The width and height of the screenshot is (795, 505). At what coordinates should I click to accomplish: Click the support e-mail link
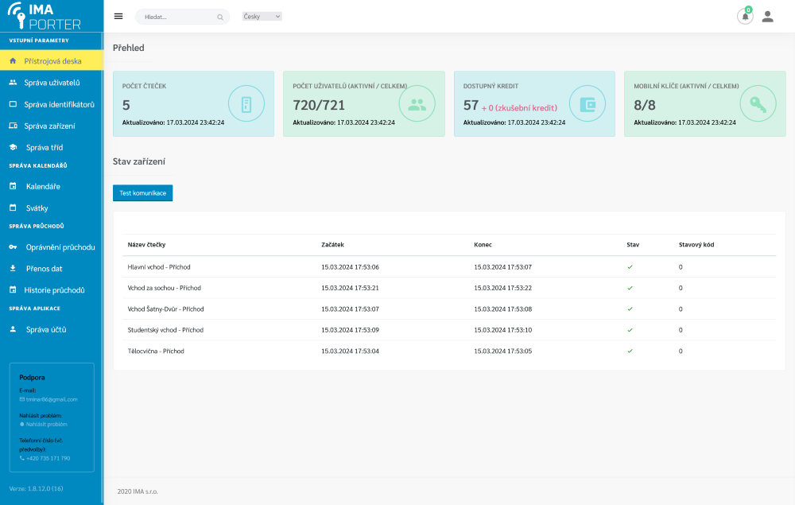coord(51,399)
